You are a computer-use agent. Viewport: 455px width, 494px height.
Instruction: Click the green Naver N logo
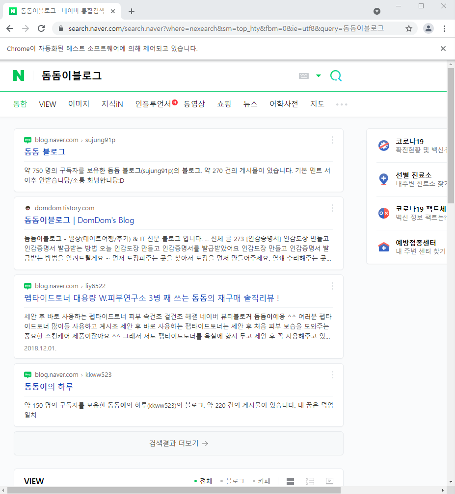pyautogui.click(x=19, y=75)
